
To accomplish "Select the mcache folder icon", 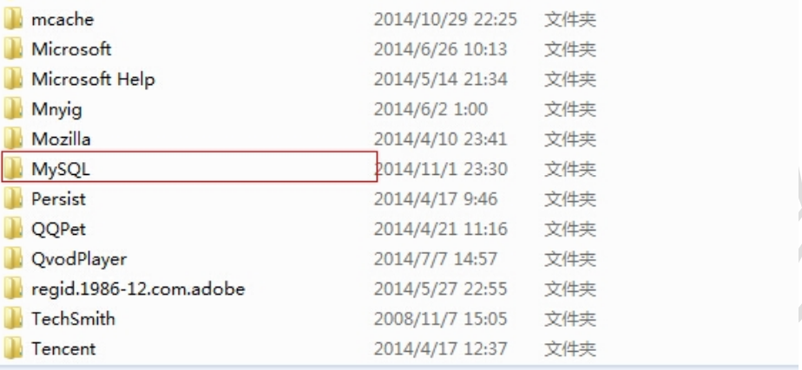I will [x=13, y=19].
